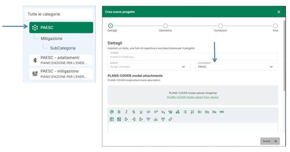290x152 pixels.
Task: Apply italic formatting in the editor
Action: pos(126,112)
